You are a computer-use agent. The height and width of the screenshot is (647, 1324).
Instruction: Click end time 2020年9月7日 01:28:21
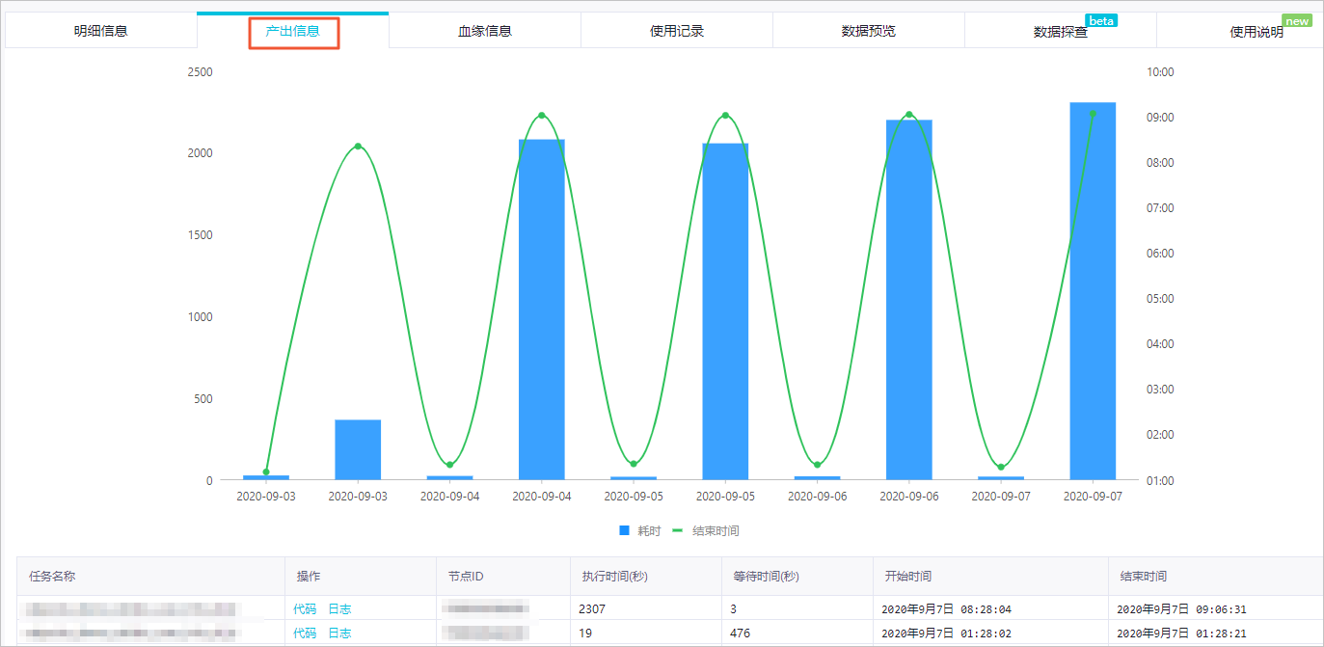point(1181,634)
